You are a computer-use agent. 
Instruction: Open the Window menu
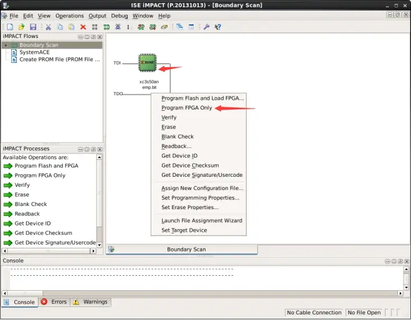tap(143, 16)
